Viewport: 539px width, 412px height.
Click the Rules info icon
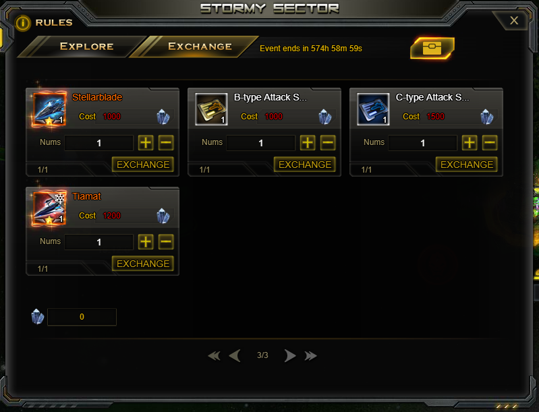pyautogui.click(x=23, y=23)
